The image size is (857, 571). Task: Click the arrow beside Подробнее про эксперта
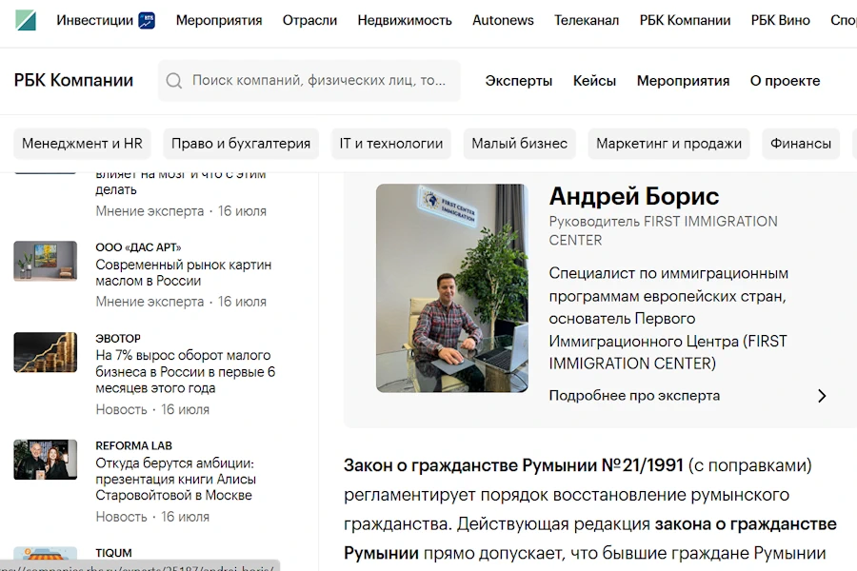822,396
